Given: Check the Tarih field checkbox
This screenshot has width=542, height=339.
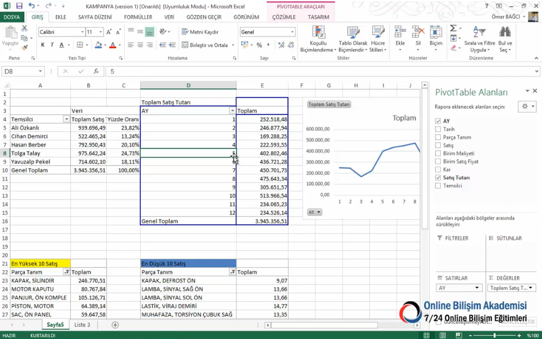Looking at the screenshot, I should point(438,130).
